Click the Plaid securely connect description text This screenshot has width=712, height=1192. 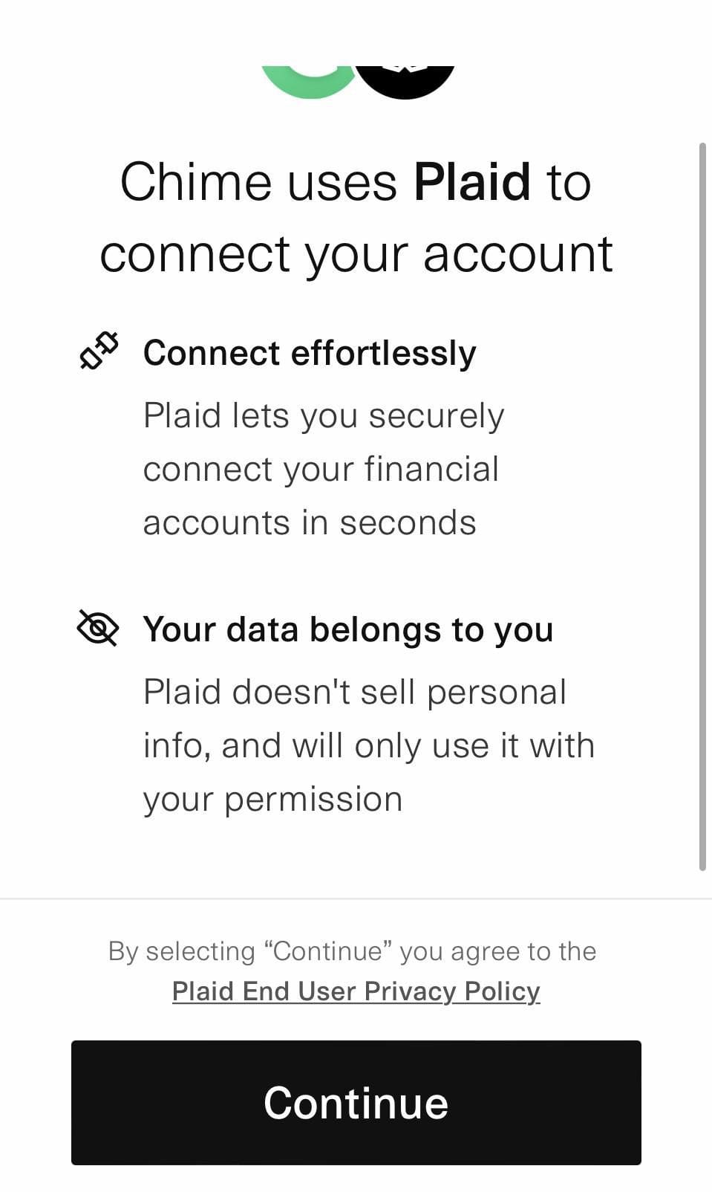tap(324, 468)
